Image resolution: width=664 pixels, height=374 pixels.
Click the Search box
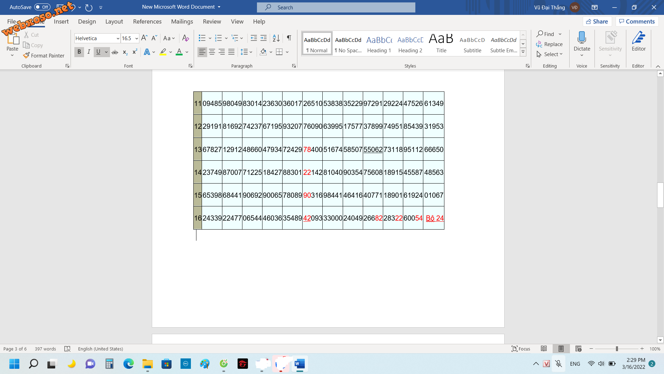[336, 7]
